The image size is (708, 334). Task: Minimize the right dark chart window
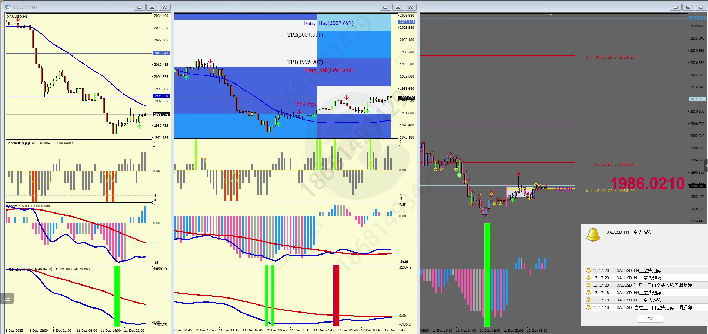point(675,7)
